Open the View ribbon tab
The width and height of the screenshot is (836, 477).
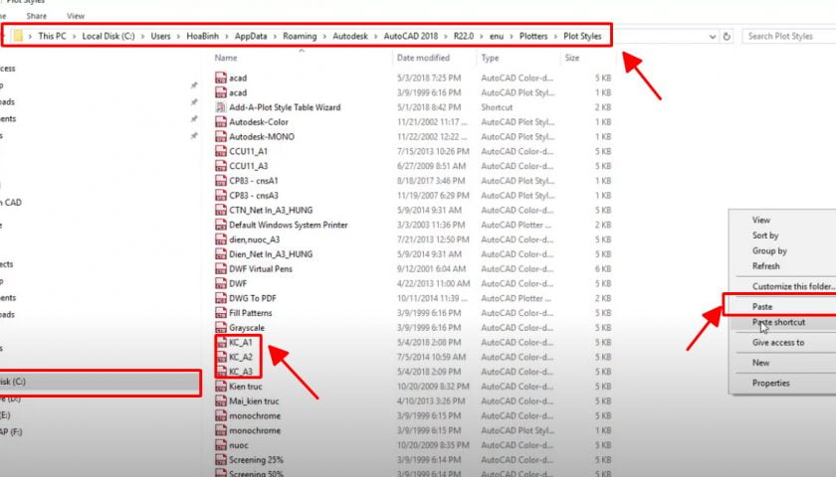[76, 16]
